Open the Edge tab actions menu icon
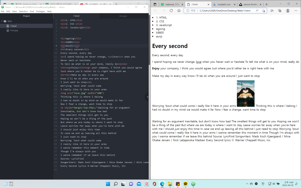Image resolution: width=301 pixels, height=188 pixels. pyautogui.click(x=155, y=4)
